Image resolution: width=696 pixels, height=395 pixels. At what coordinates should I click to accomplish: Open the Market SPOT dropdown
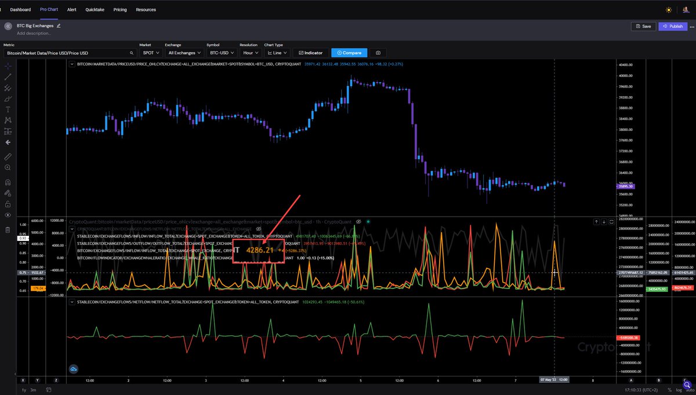[150, 53]
